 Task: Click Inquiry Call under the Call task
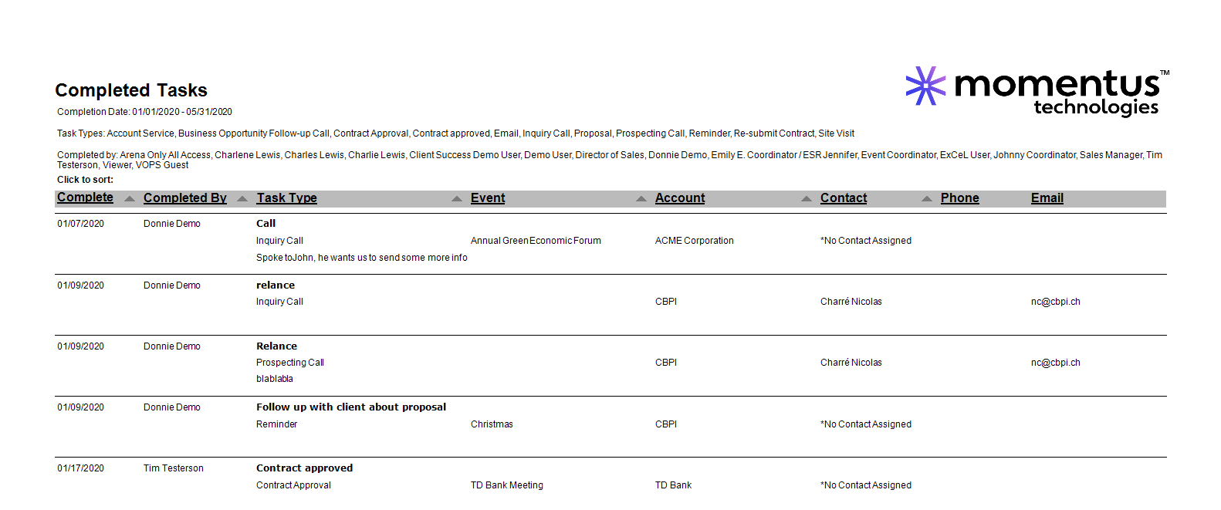[279, 241]
